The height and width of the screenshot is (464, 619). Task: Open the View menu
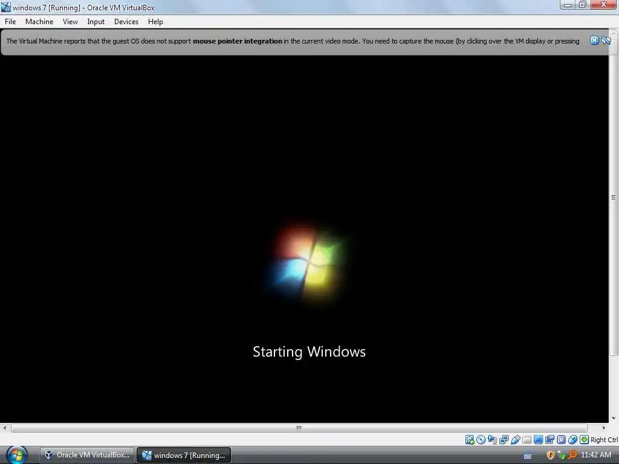70,22
